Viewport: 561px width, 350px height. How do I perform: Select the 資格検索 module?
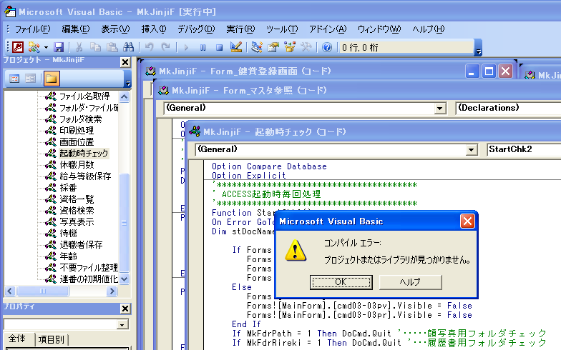coord(77,210)
